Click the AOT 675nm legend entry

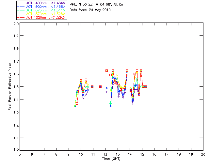pyautogui.click(x=41, y=10)
